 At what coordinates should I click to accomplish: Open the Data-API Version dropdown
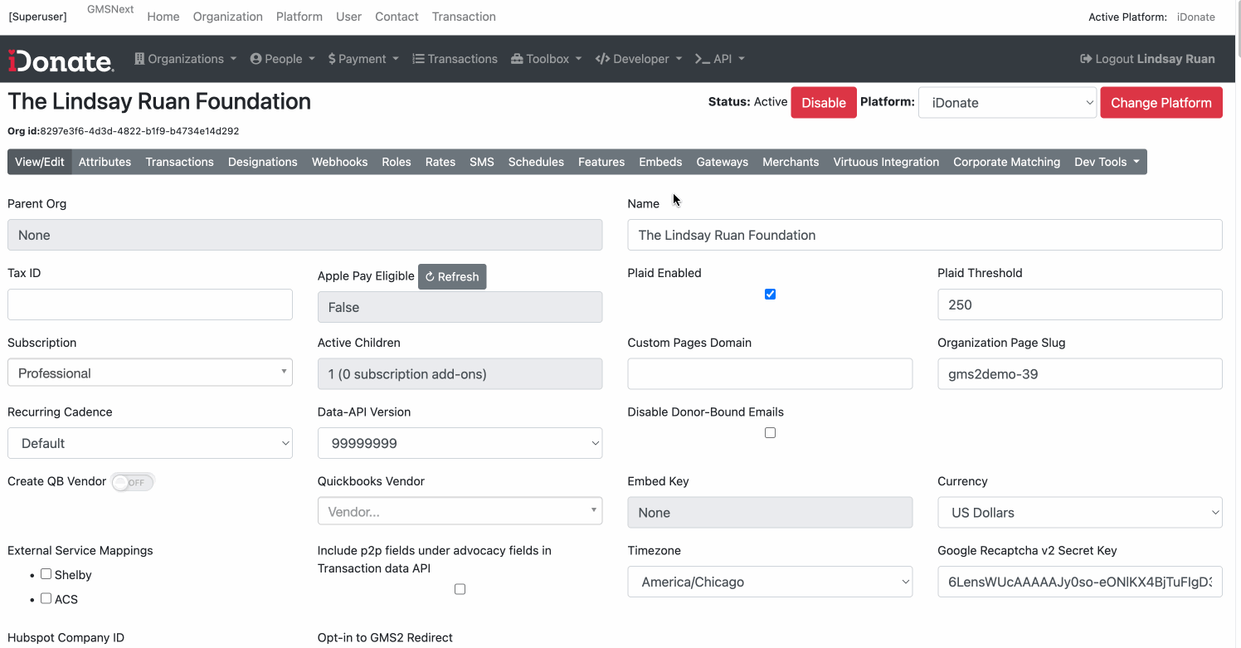(460, 443)
